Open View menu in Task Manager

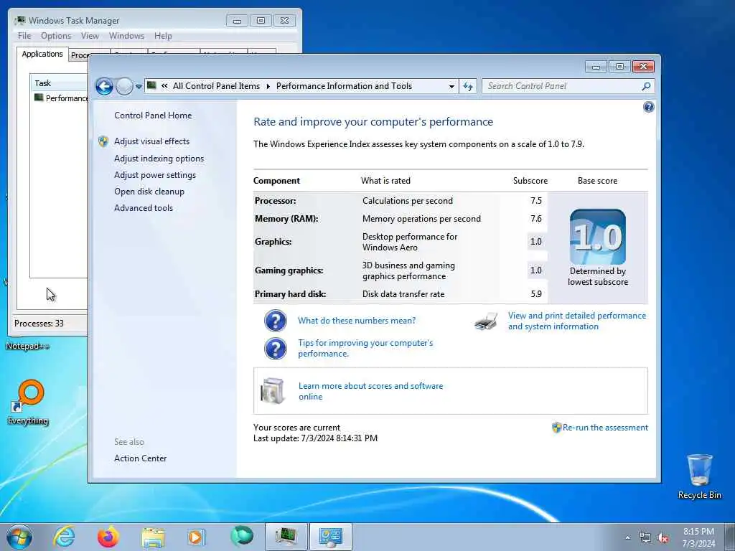click(90, 36)
